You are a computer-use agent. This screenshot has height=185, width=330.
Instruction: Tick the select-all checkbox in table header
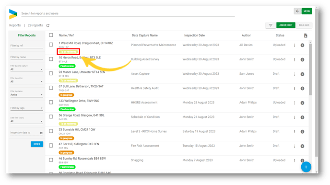51,35
